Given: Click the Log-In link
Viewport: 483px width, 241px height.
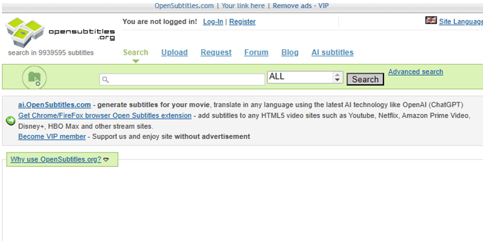Looking at the screenshot, I should (213, 22).
